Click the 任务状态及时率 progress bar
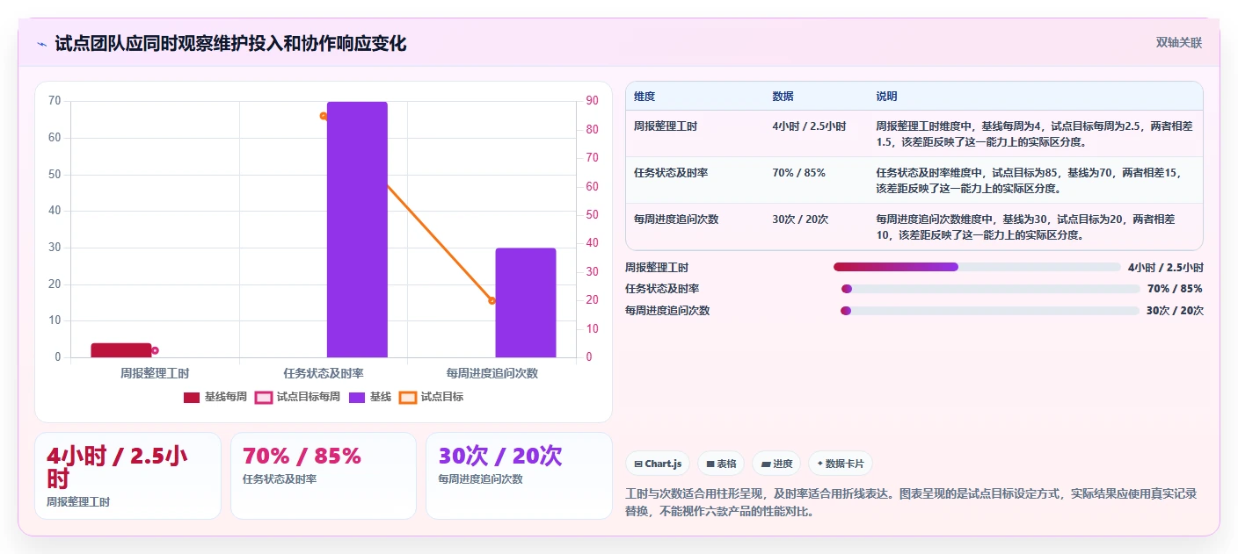The height and width of the screenshot is (554, 1238). [x=990, y=288]
